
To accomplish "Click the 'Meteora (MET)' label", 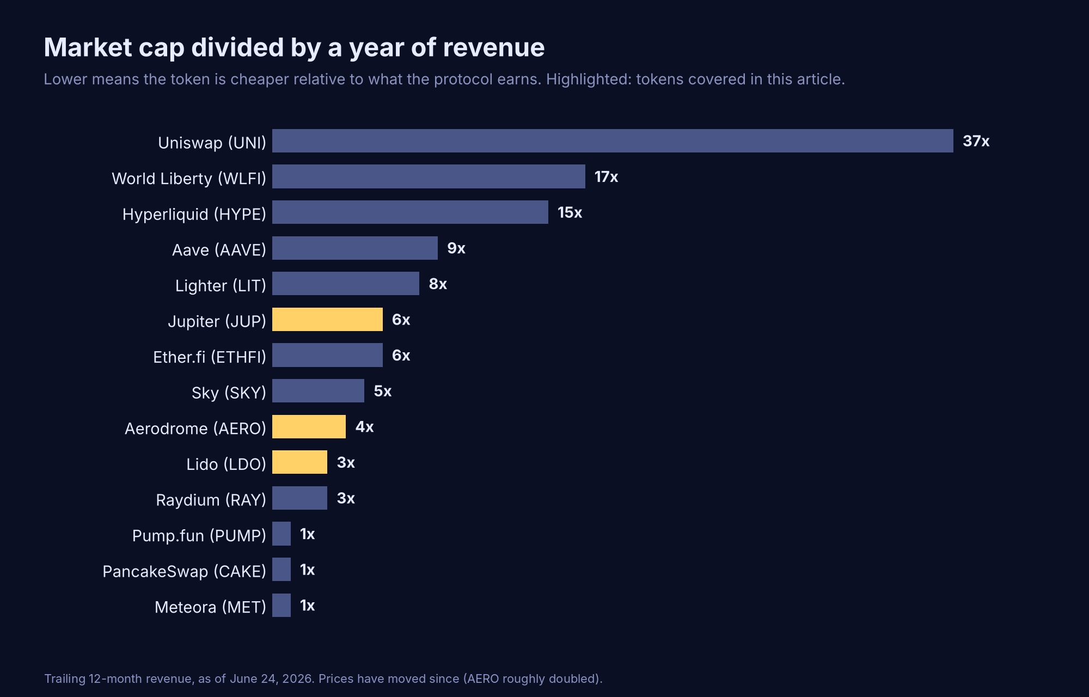I will (x=210, y=607).
